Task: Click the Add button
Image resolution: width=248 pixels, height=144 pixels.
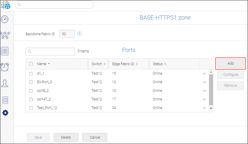Action: (x=230, y=63)
